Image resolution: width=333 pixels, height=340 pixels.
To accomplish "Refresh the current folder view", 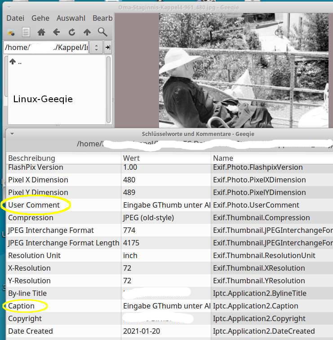I will 71,32.
